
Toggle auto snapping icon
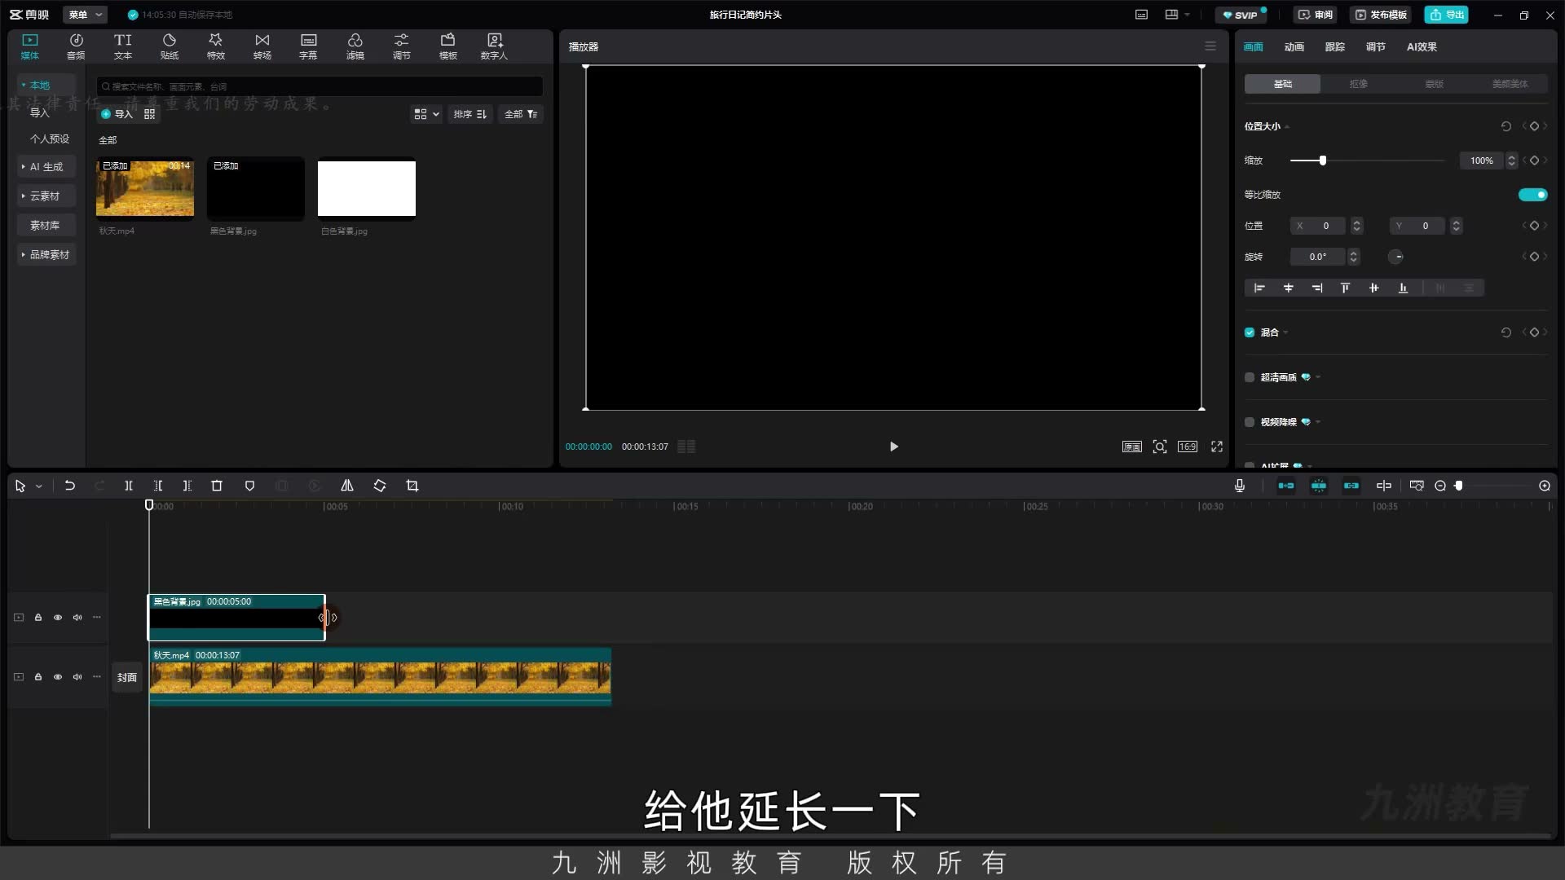pos(1319,486)
